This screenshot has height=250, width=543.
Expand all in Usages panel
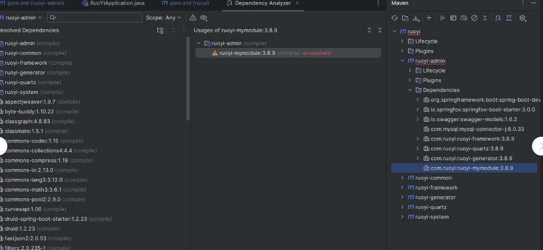(369, 30)
